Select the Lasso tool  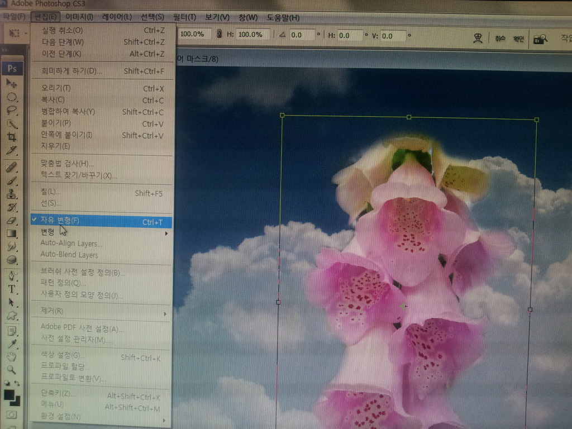12,110
